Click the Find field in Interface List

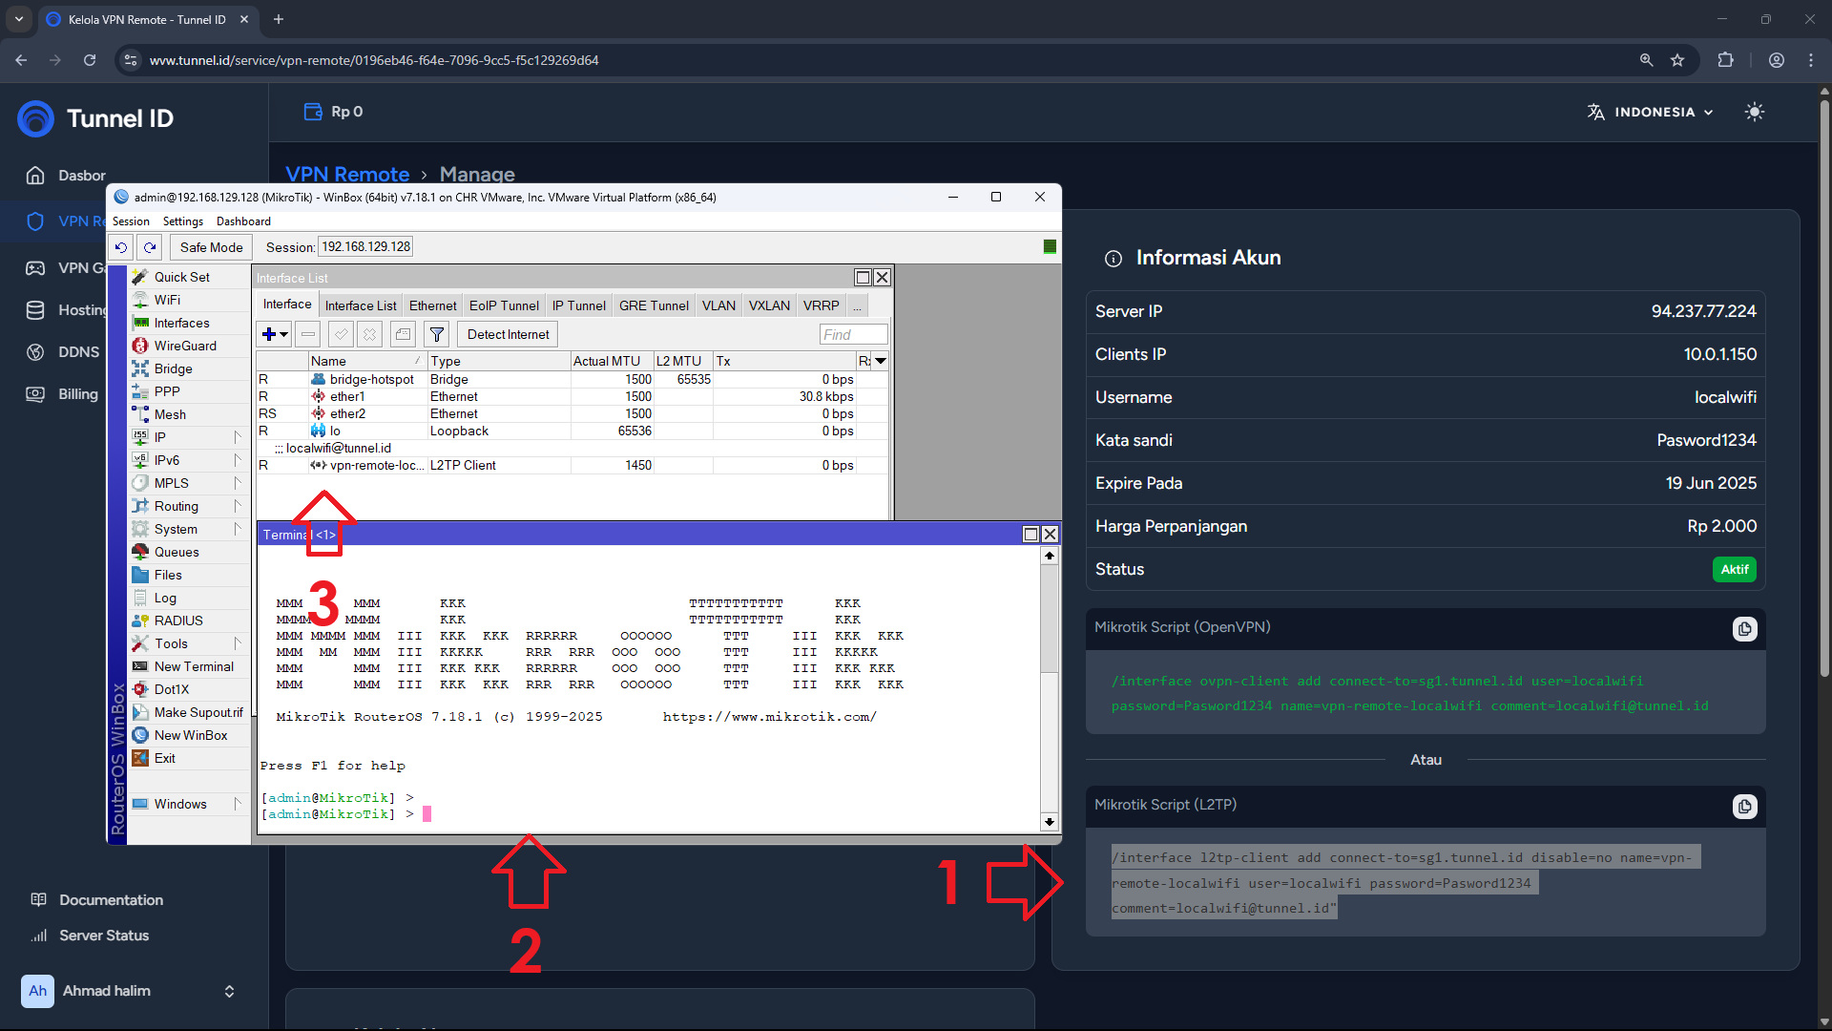click(x=853, y=334)
